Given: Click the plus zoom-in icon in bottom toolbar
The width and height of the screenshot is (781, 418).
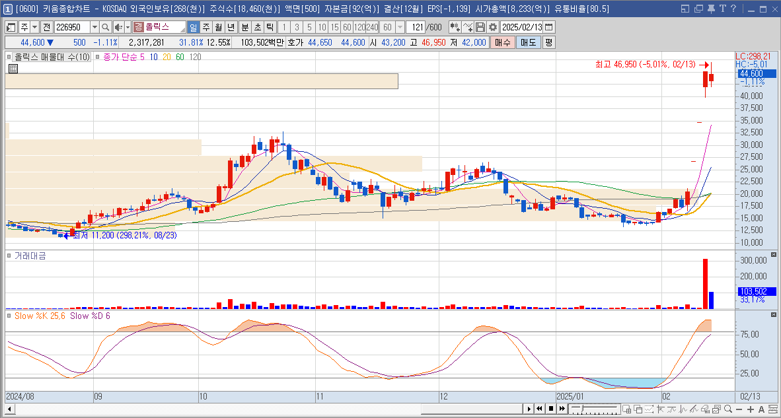Looking at the screenshot, I should [751, 409].
